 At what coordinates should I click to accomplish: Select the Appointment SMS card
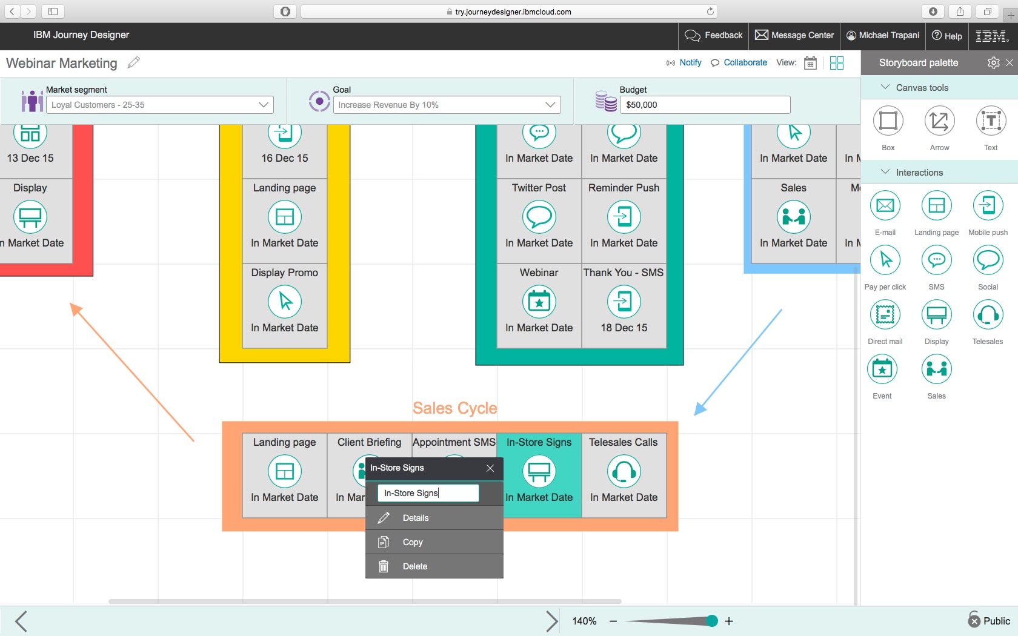(454, 446)
